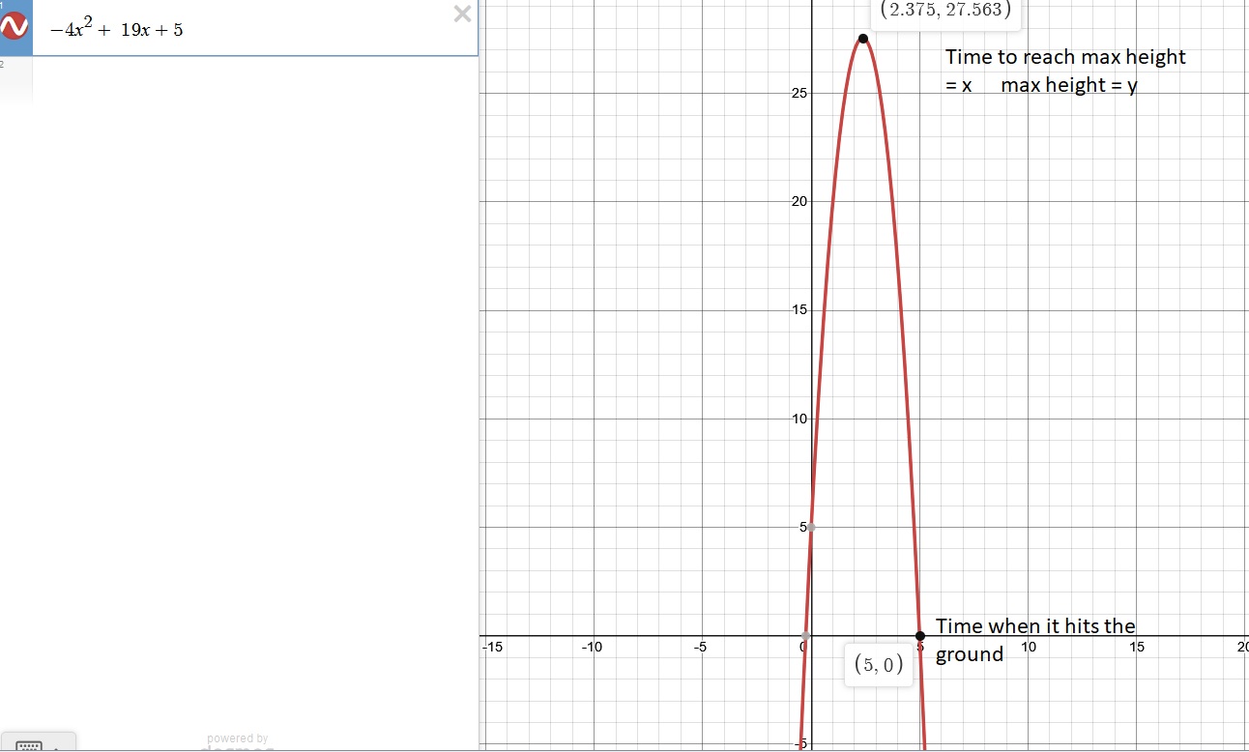Click the x-axis label -10
This screenshot has height=752, width=1249.
point(592,648)
